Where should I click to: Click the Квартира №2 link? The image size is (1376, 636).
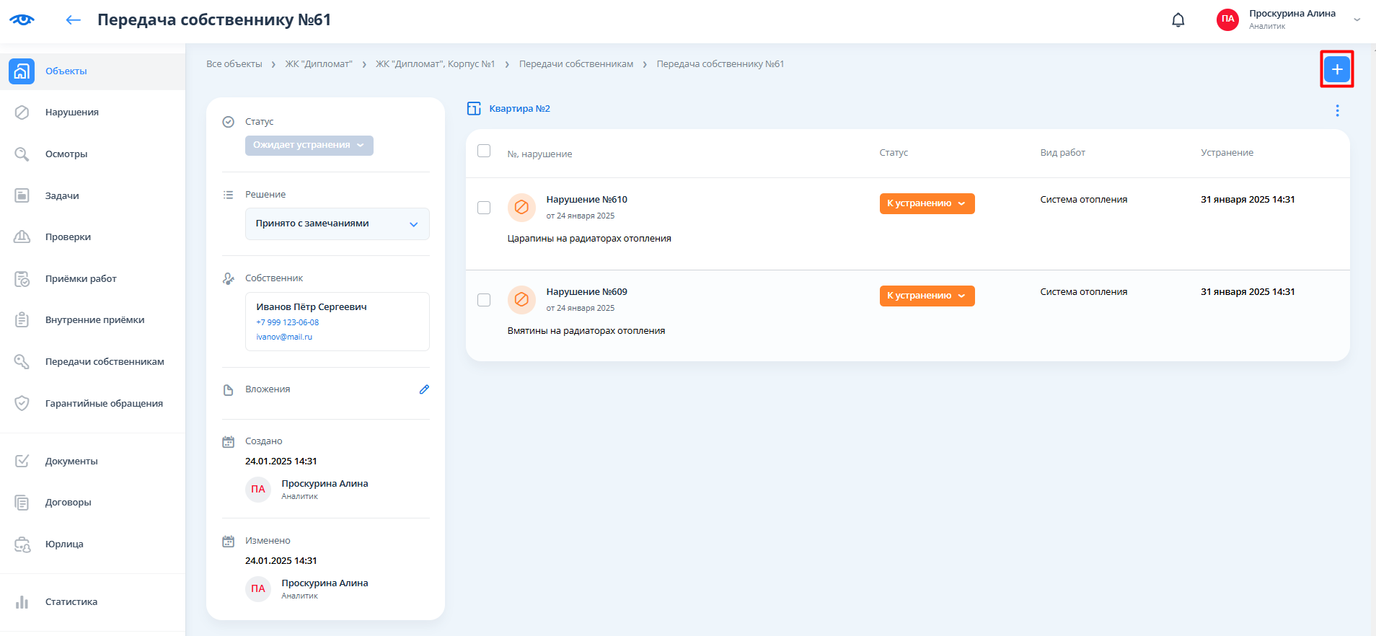(519, 109)
